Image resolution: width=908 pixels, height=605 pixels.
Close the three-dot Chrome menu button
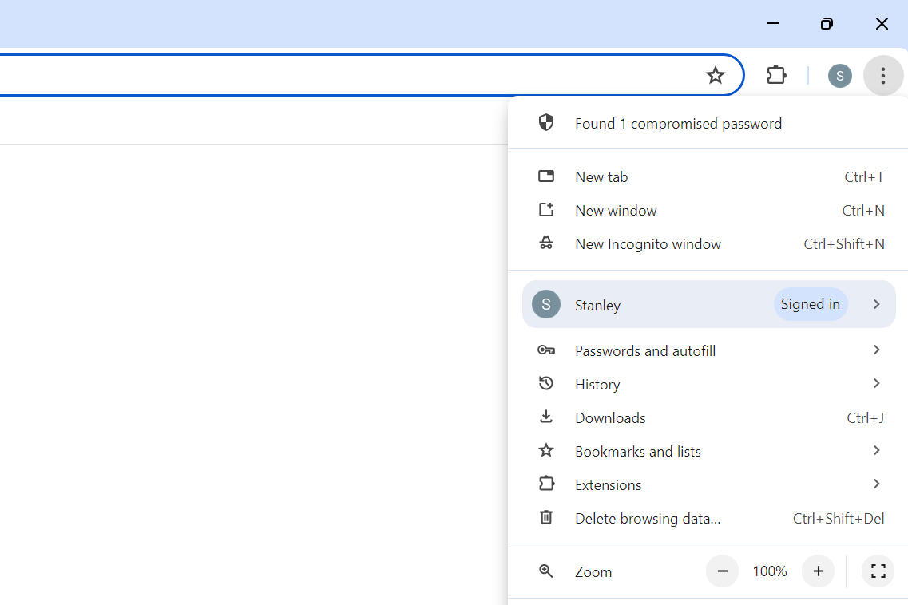point(882,76)
